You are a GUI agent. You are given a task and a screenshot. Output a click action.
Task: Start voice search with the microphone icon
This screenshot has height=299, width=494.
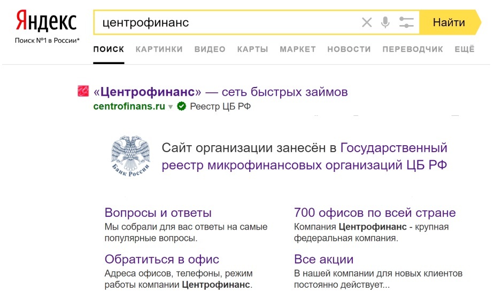(385, 22)
